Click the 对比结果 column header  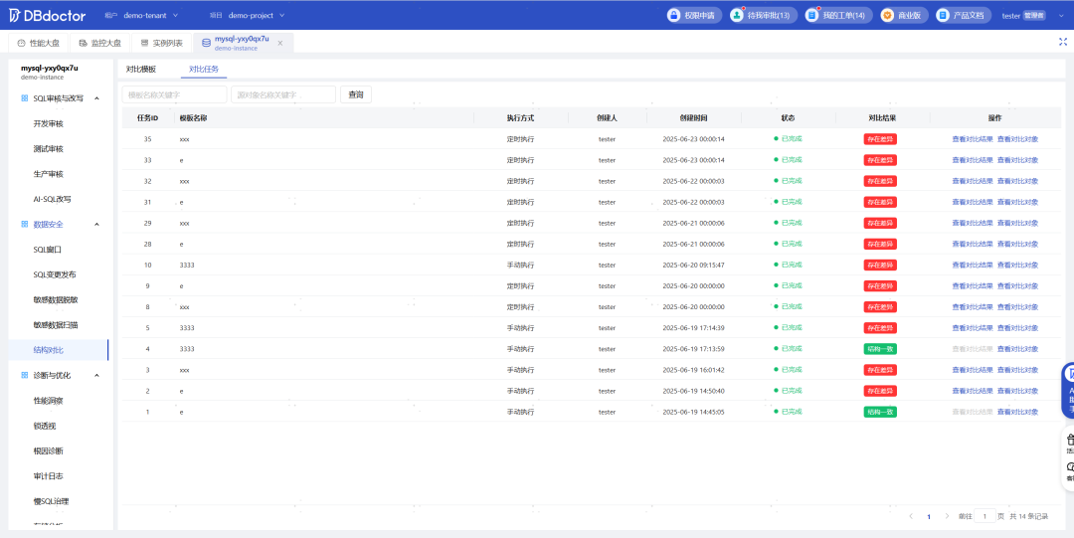click(882, 118)
